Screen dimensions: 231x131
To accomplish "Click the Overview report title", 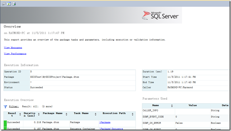I will (12, 26).
